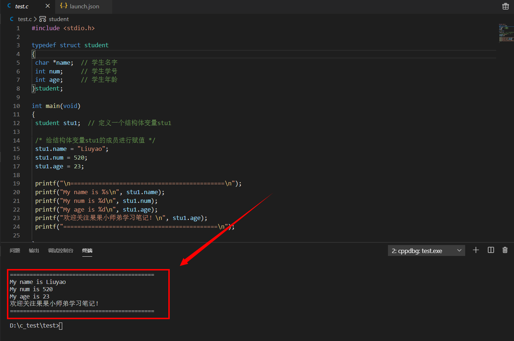Click the struct symbol icon in breadcrumb
514x341 pixels.
click(43, 19)
